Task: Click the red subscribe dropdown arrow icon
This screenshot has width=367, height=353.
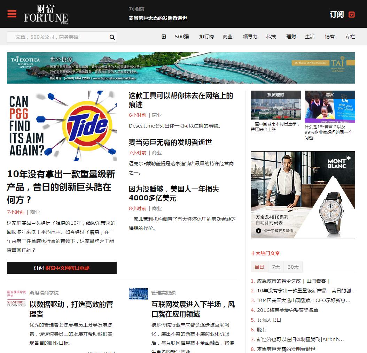Action: [352, 15]
